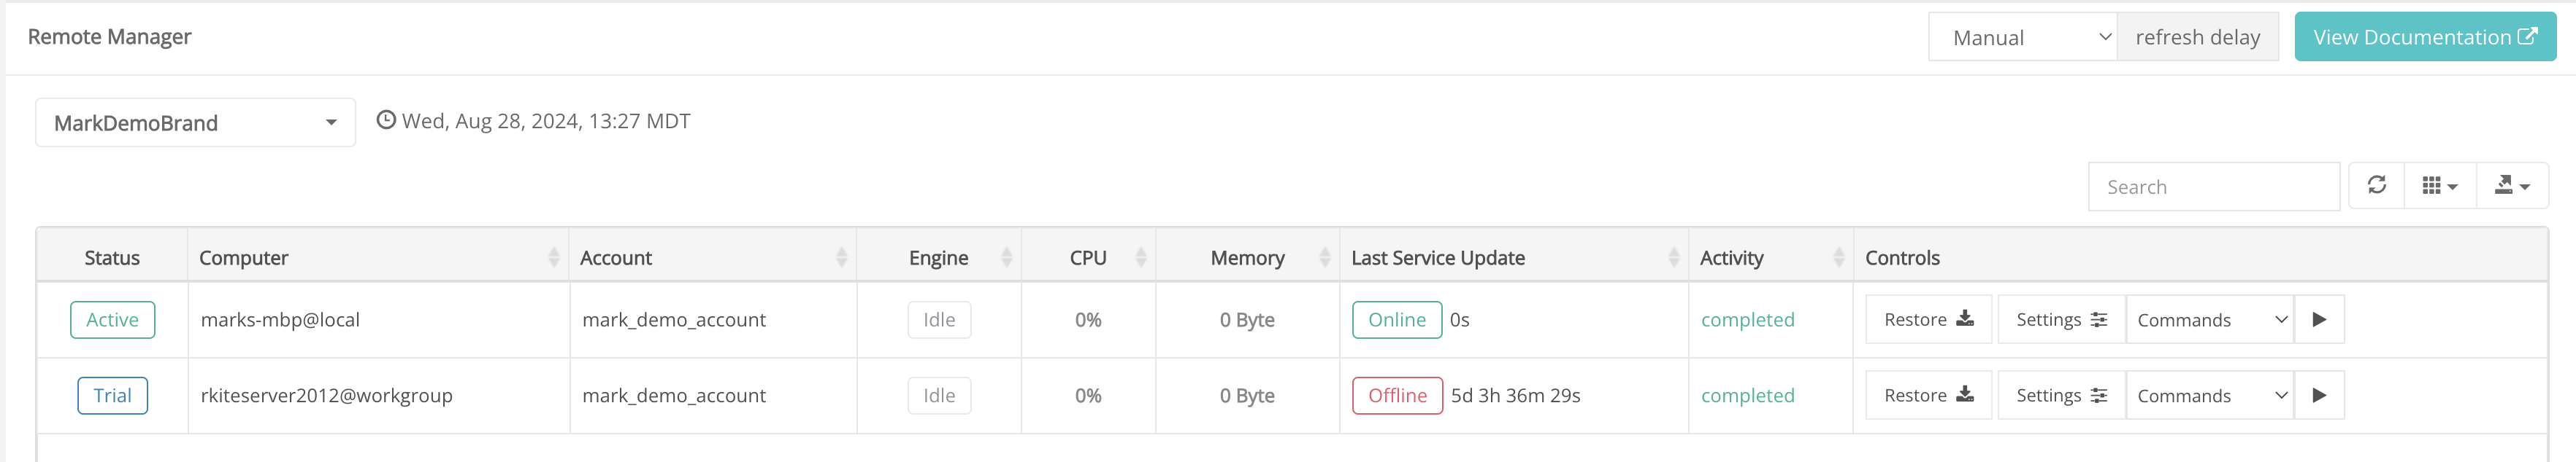Click the sliders icon on rkiteserver2012 Settings button

point(2099,394)
